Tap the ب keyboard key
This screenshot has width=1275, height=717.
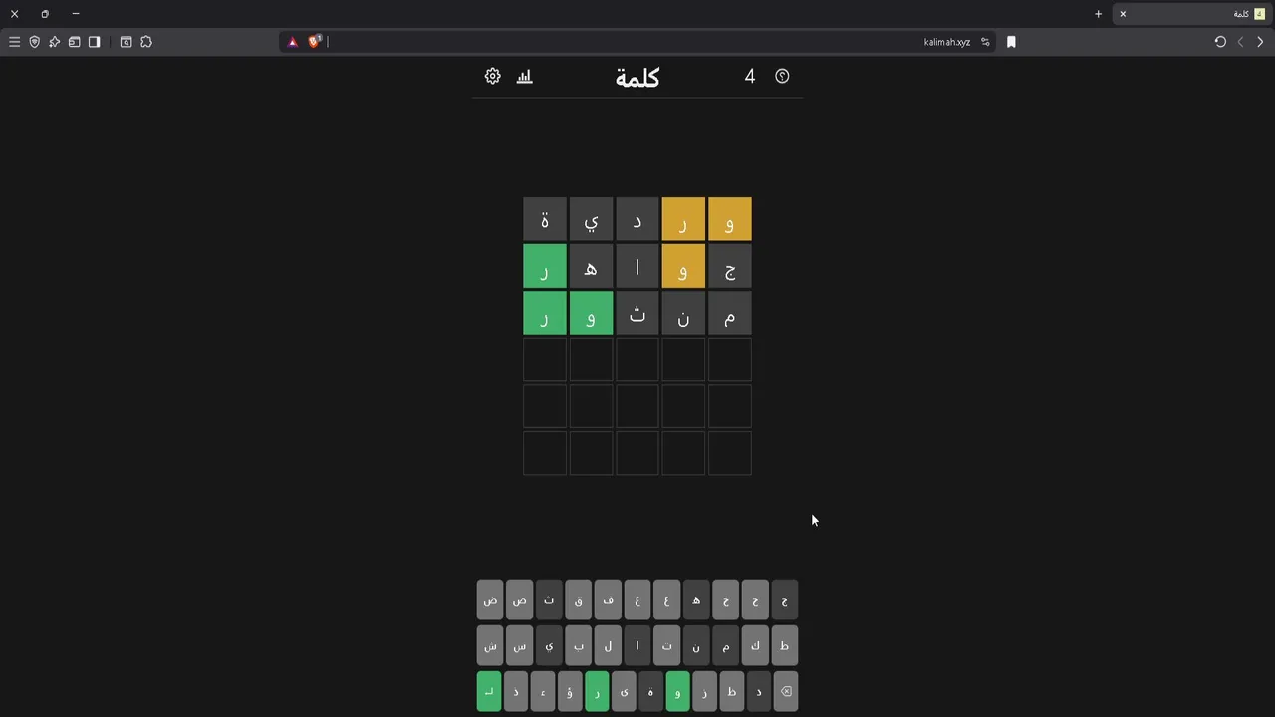[578, 646]
